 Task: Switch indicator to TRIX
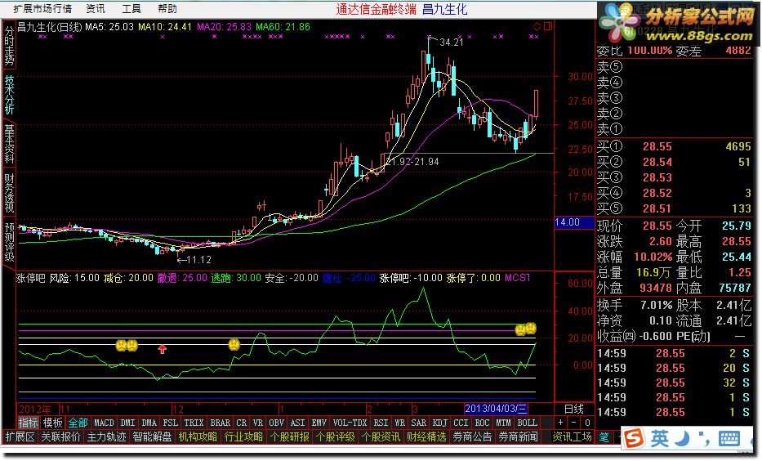click(x=194, y=423)
